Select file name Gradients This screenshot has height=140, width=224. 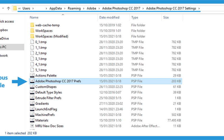42,104
